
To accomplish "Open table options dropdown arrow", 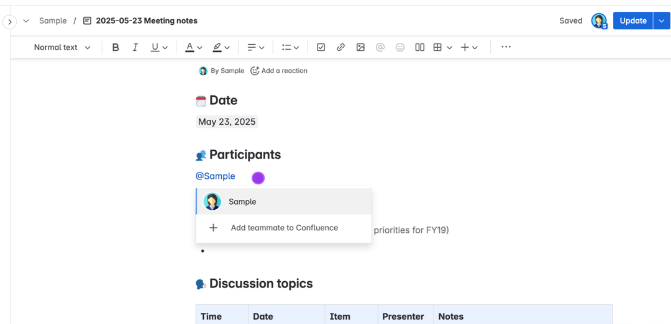I will 449,47.
